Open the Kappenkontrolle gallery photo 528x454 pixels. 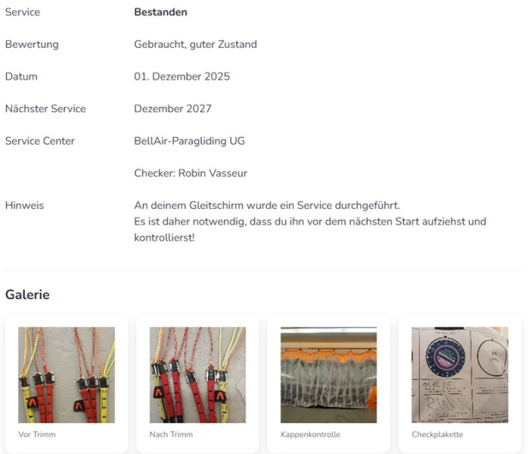(328, 375)
